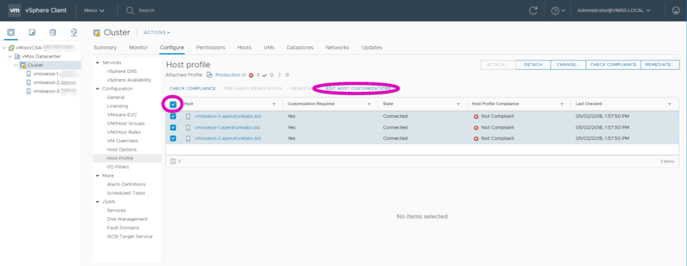Click the selected count checkbox in table footer
This screenshot has width=687, height=266.
173,161
